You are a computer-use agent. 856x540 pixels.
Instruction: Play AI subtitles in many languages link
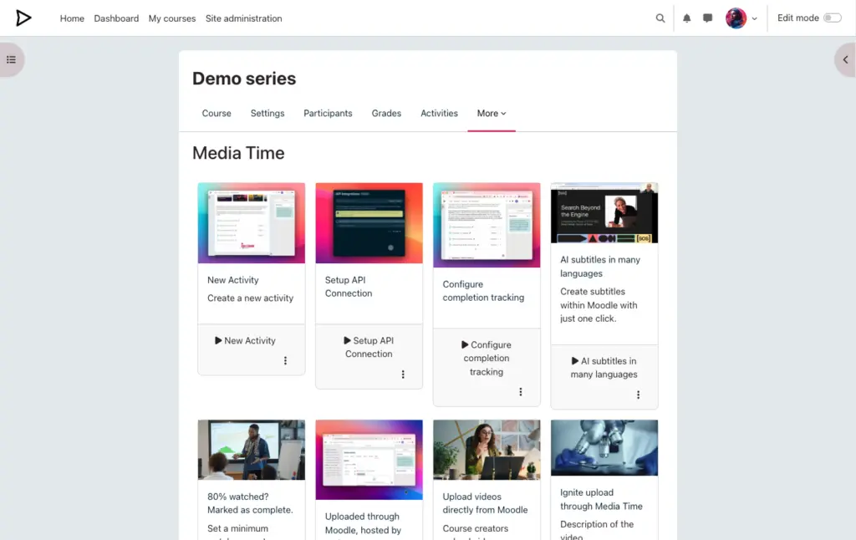pos(604,368)
